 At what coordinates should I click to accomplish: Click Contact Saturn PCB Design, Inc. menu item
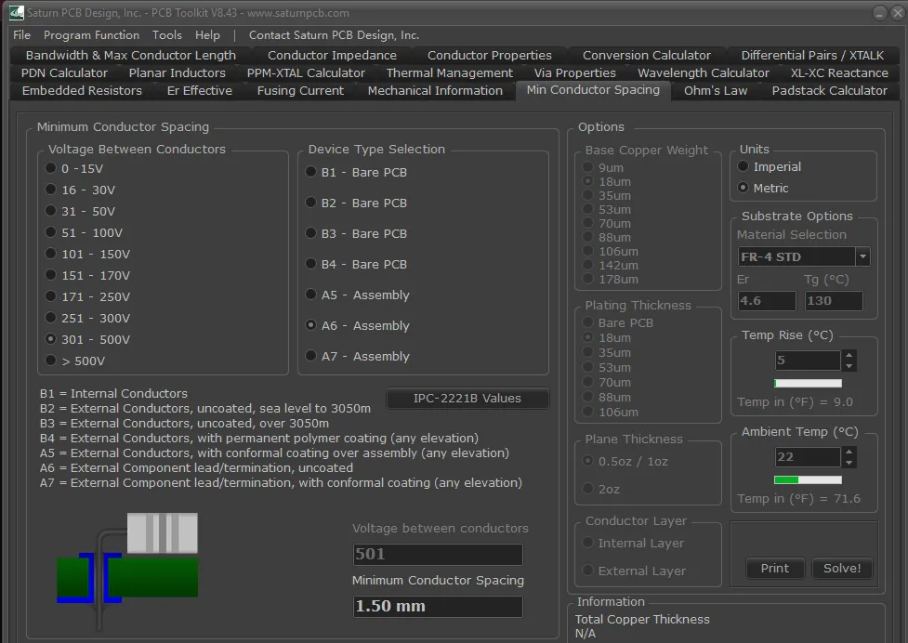[335, 35]
